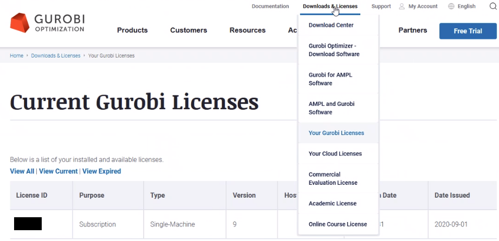499x241 pixels.
Task: Click the redacted License ID cell
Action: pyautogui.click(x=28, y=224)
